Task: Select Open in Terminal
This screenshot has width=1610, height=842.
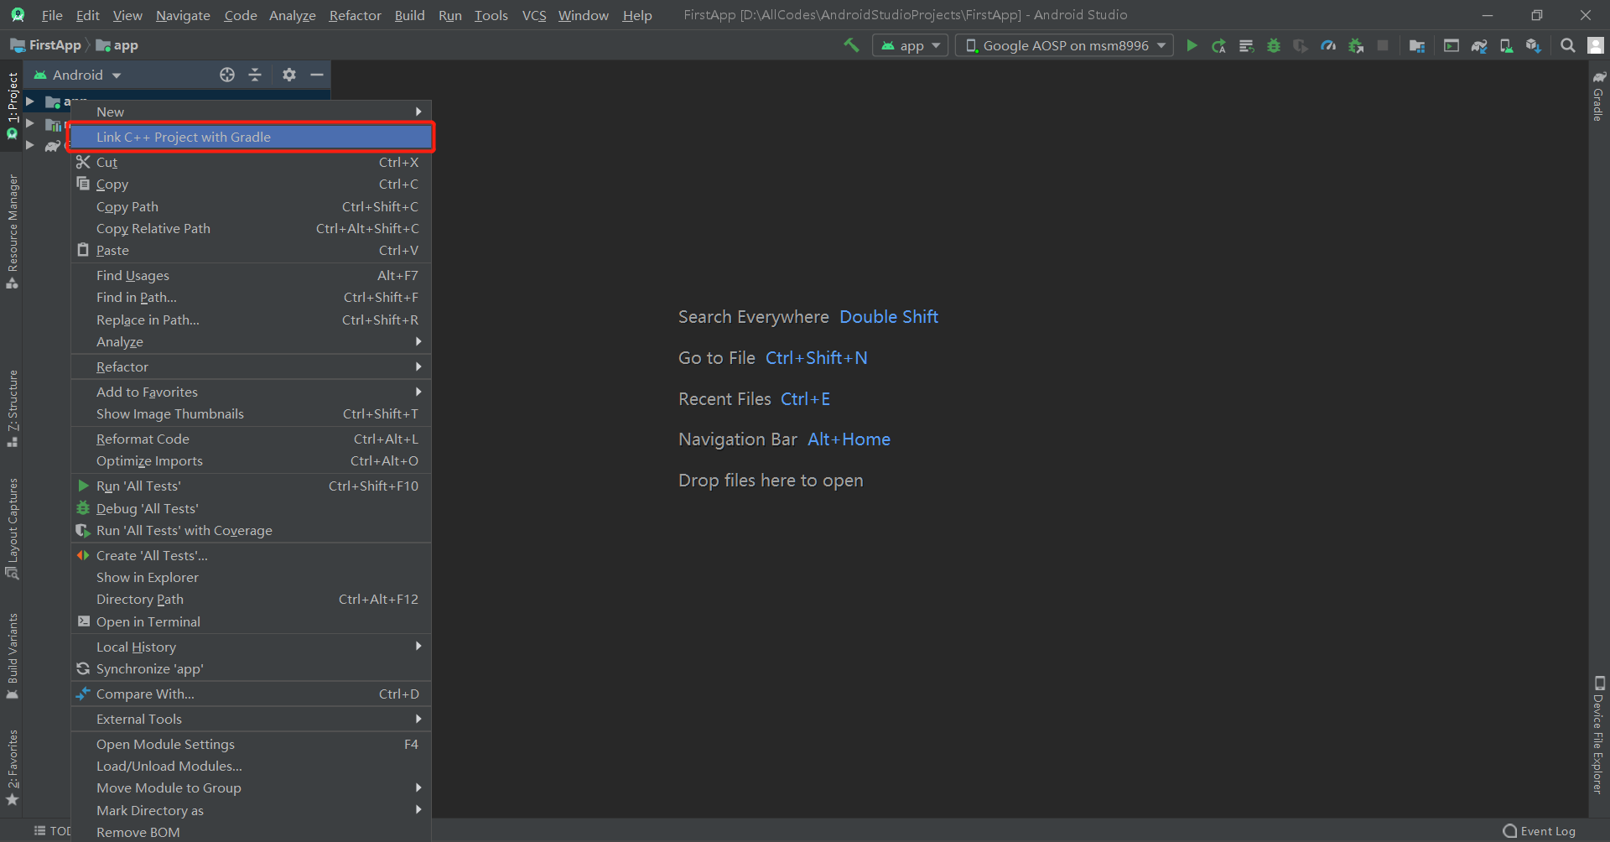Action: 251,622
